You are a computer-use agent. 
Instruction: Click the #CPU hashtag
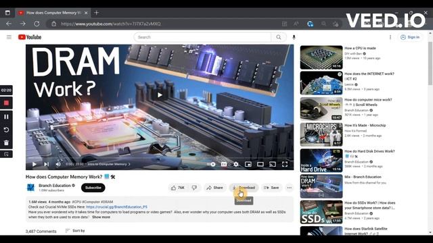click(76, 202)
